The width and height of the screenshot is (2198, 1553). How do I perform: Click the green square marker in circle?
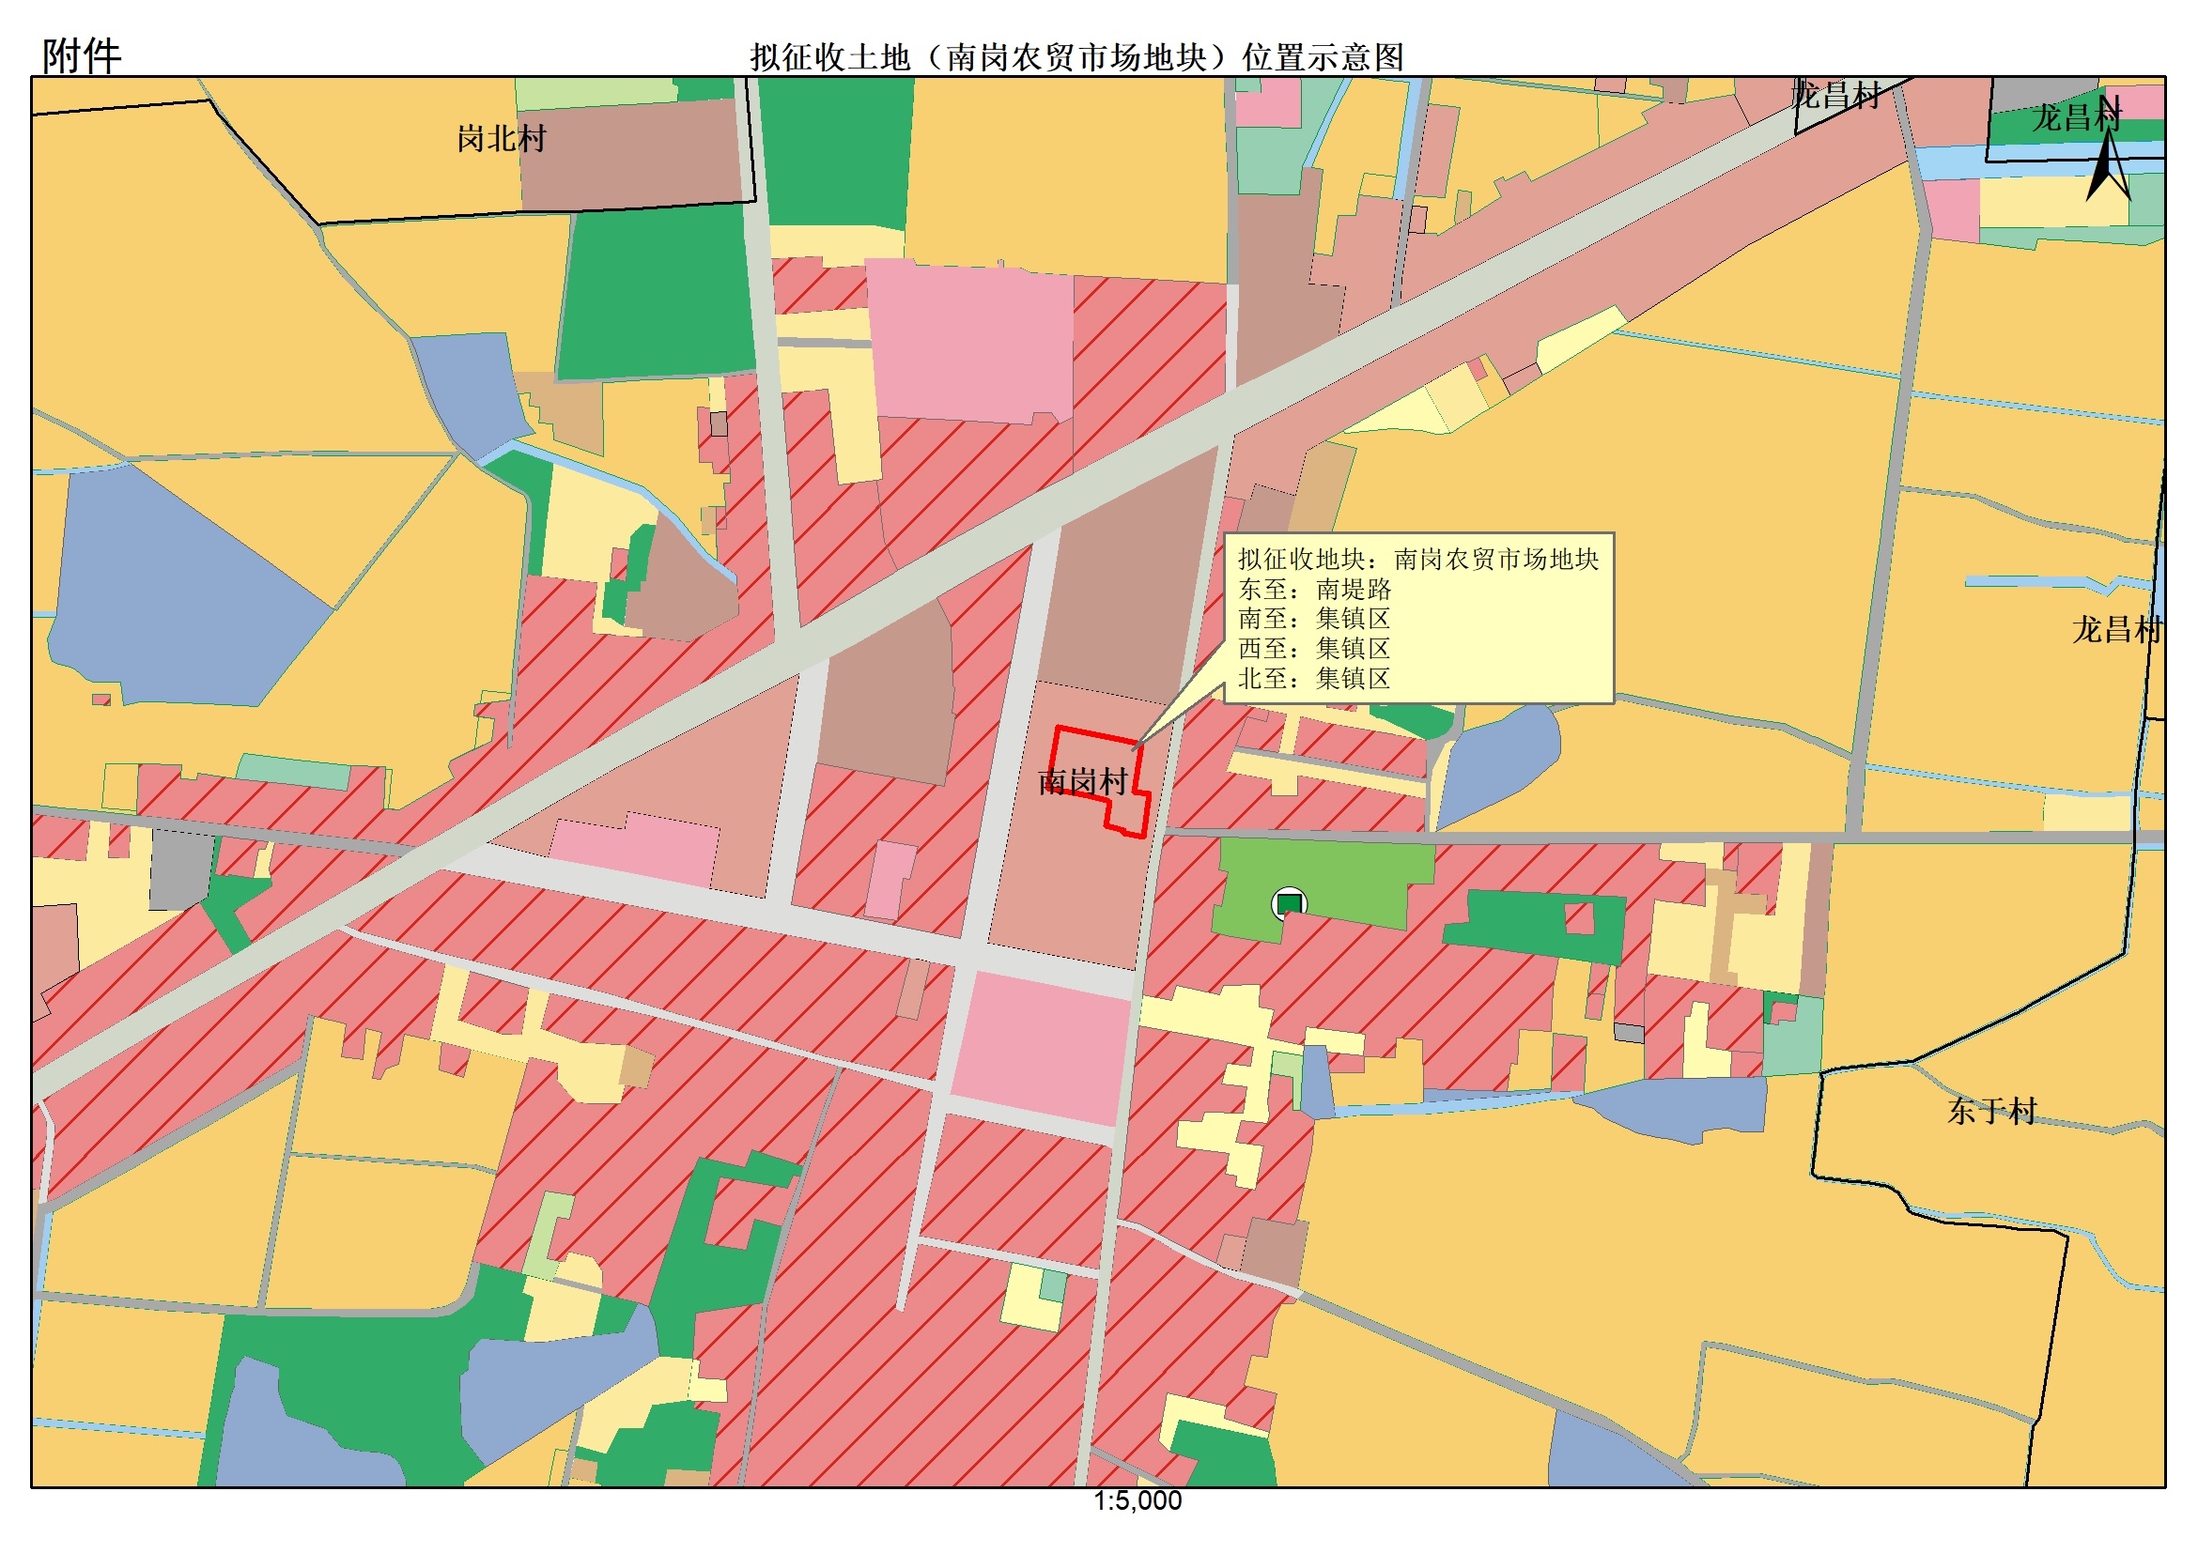point(1289,903)
